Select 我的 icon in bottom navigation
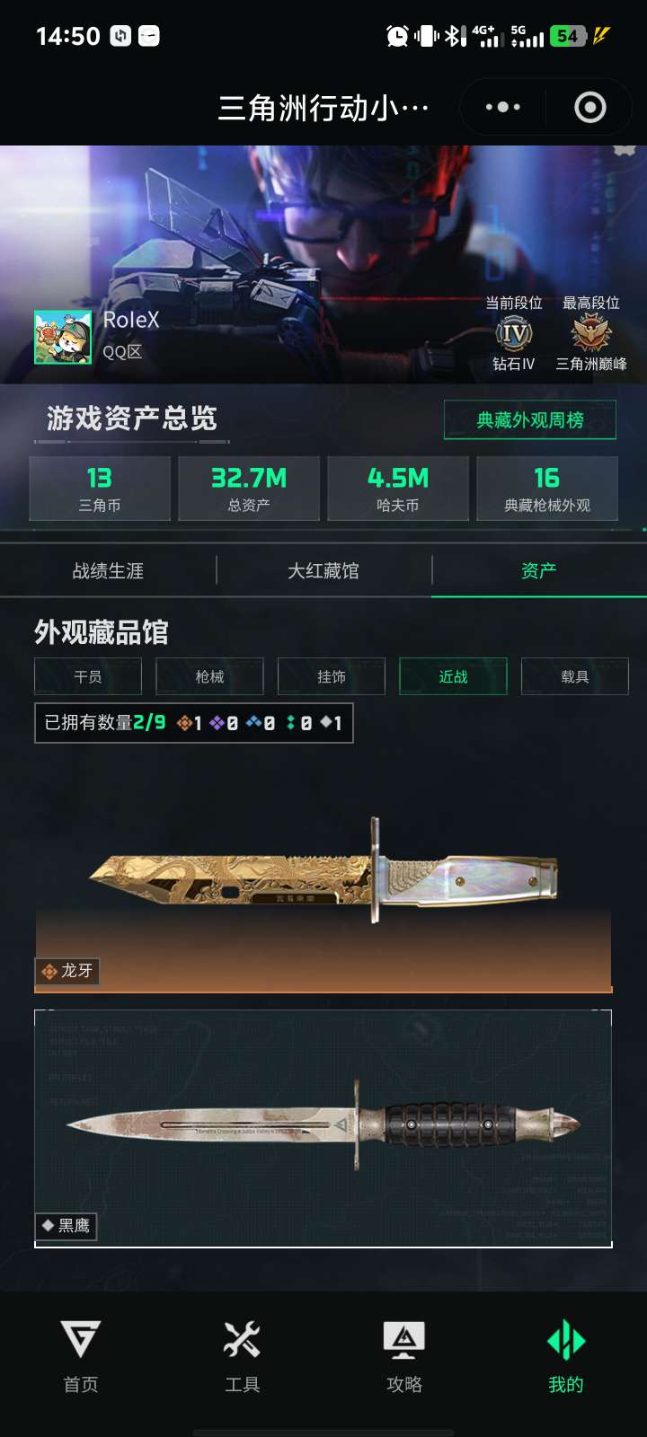647x1437 pixels. click(x=566, y=1339)
